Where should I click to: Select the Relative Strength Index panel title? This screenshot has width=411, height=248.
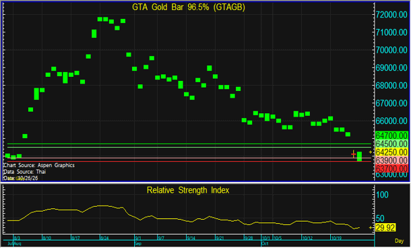188,190
